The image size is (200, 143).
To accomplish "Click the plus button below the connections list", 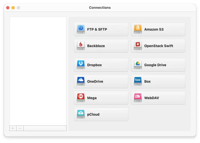I will (13, 128).
